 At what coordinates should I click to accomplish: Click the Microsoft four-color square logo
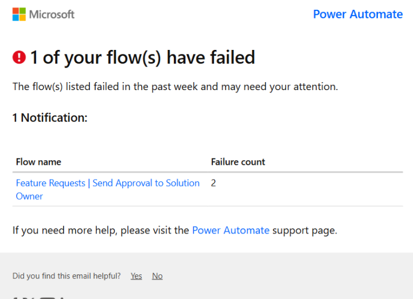click(19, 14)
